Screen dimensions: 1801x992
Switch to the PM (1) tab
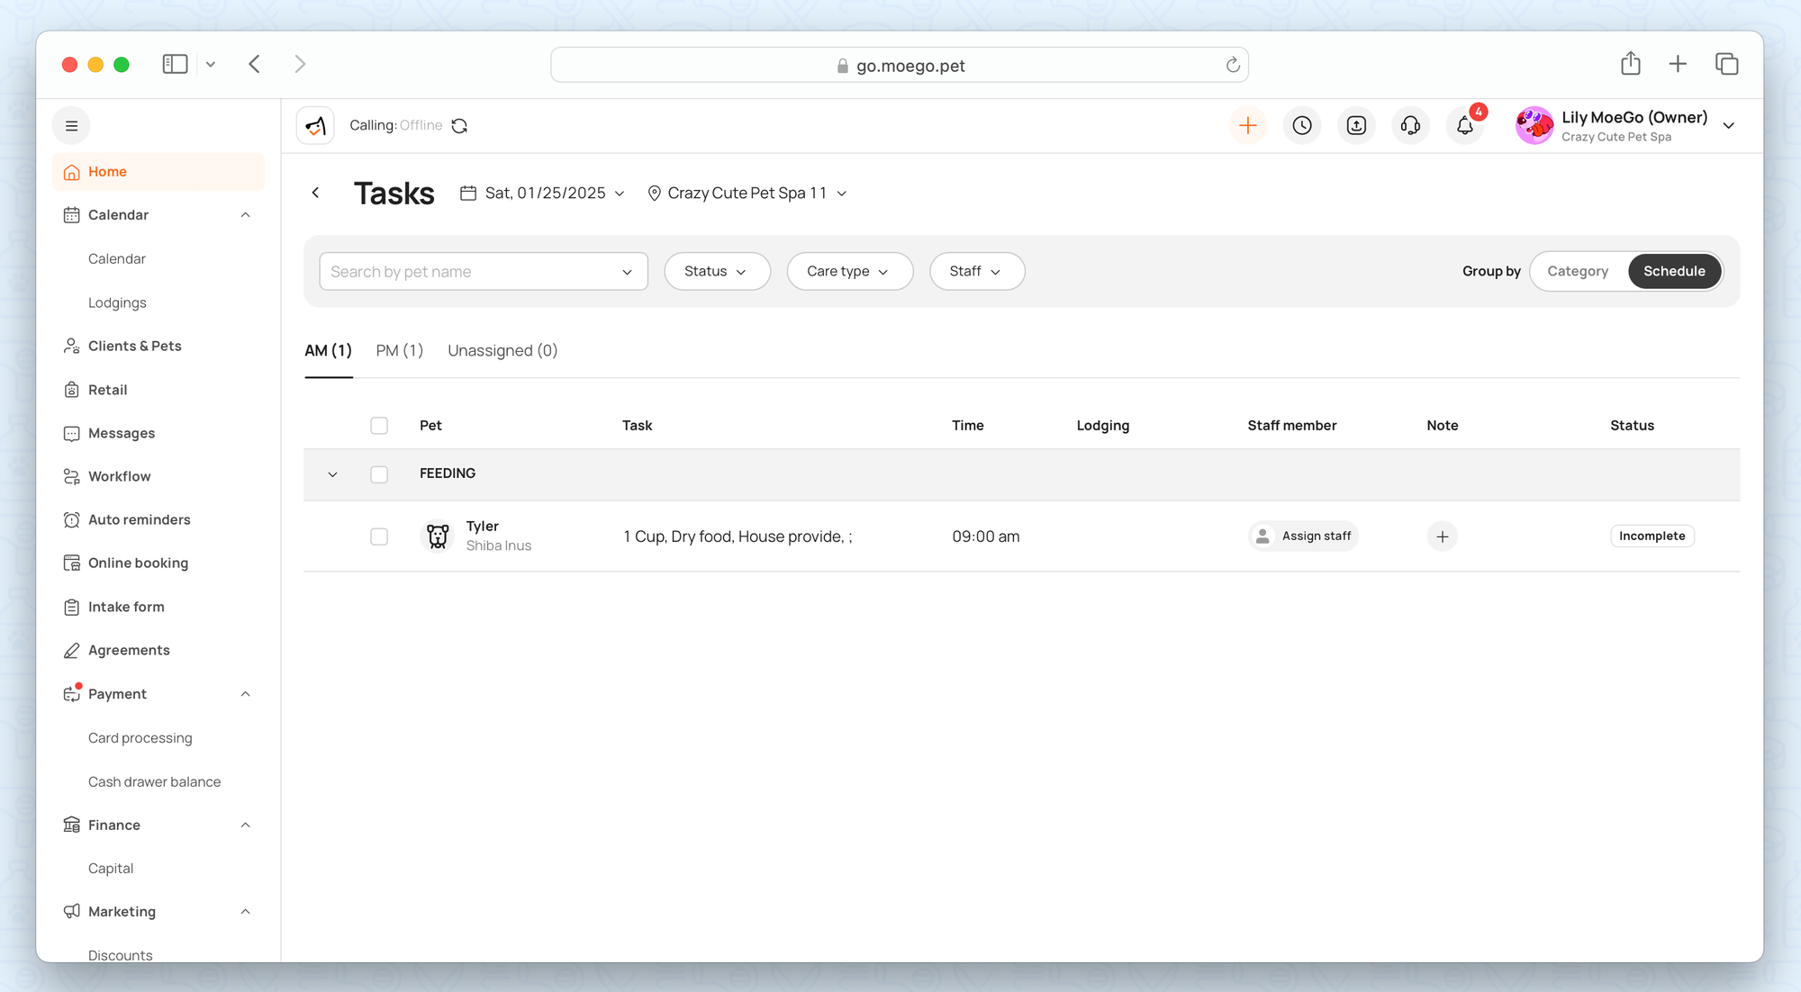399,350
